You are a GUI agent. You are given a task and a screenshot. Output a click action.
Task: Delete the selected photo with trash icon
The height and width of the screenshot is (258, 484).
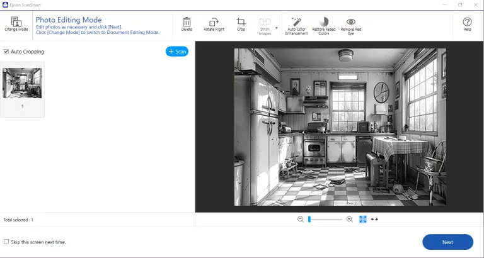click(187, 25)
